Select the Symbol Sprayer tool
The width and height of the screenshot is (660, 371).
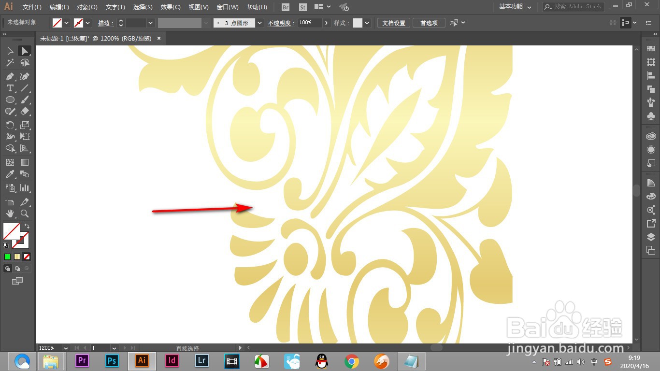[x=10, y=187]
